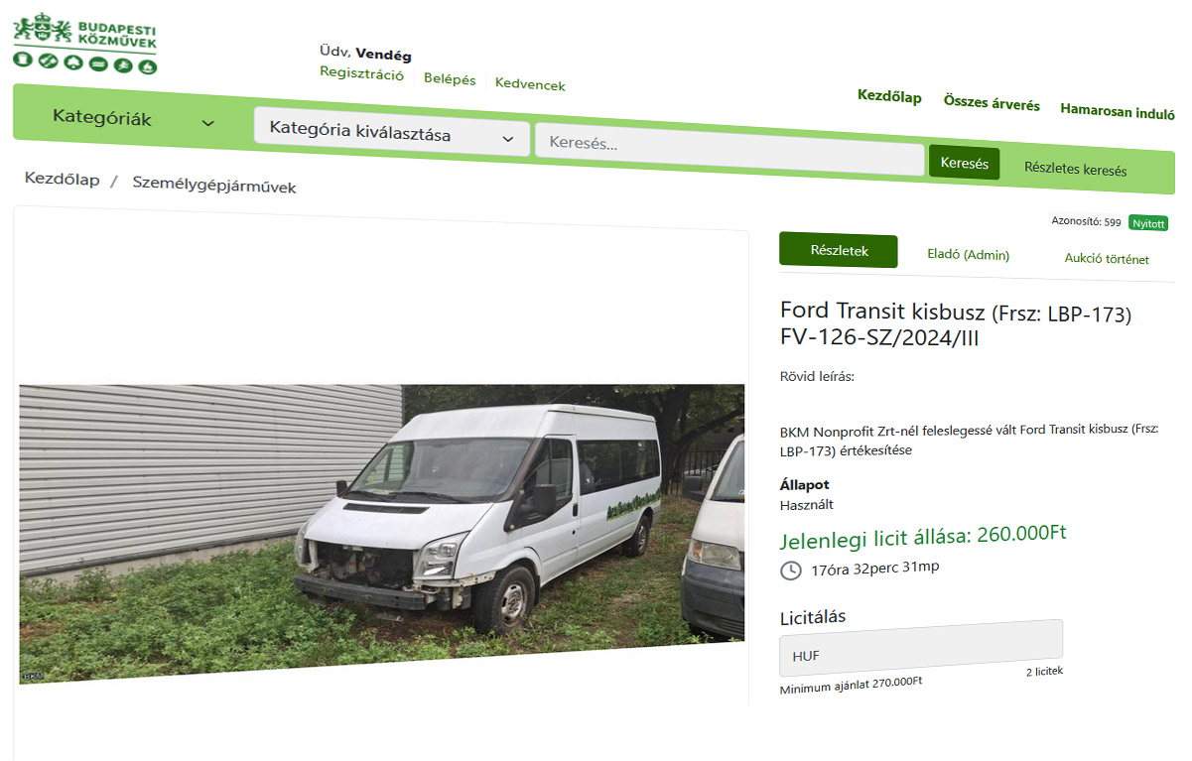Switch to the Aukció történet tab
The height and width of the screenshot is (761, 1192).
(1107, 259)
